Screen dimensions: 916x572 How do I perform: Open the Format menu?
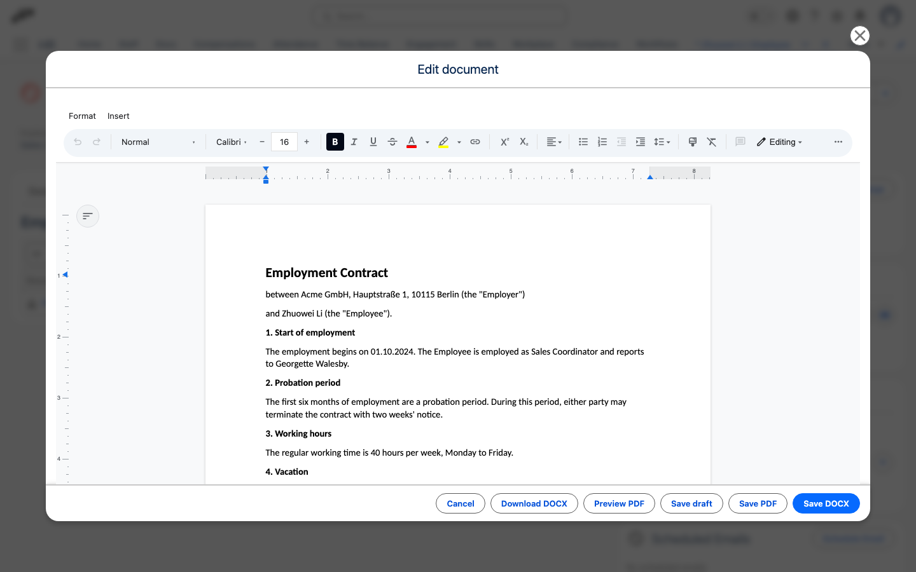82,116
